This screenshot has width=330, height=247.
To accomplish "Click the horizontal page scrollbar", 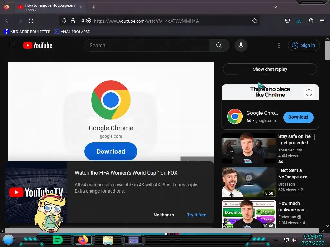I will tap(162, 231).
